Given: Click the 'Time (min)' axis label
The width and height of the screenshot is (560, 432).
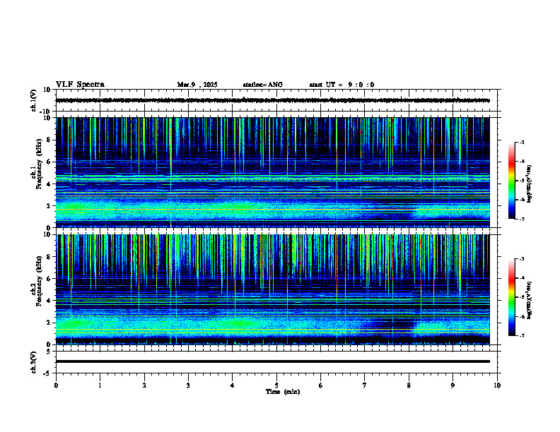Looking at the screenshot, I should click(283, 392).
